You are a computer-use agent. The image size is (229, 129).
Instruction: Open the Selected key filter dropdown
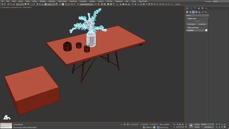[207, 124]
